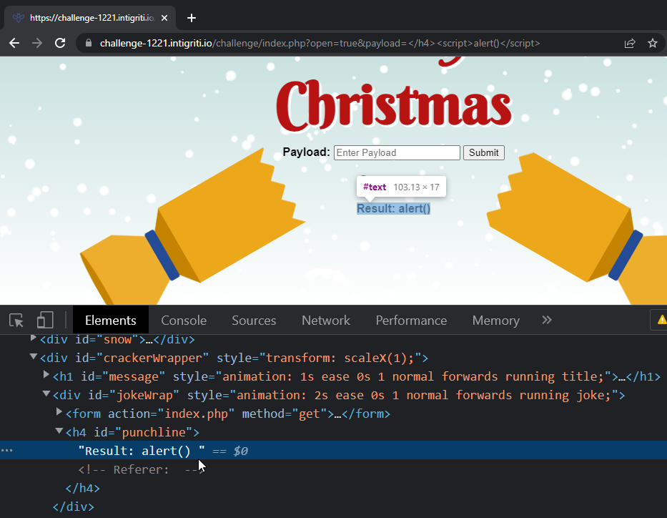Switch to the Console tab
The width and height of the screenshot is (667, 518).
coord(184,321)
